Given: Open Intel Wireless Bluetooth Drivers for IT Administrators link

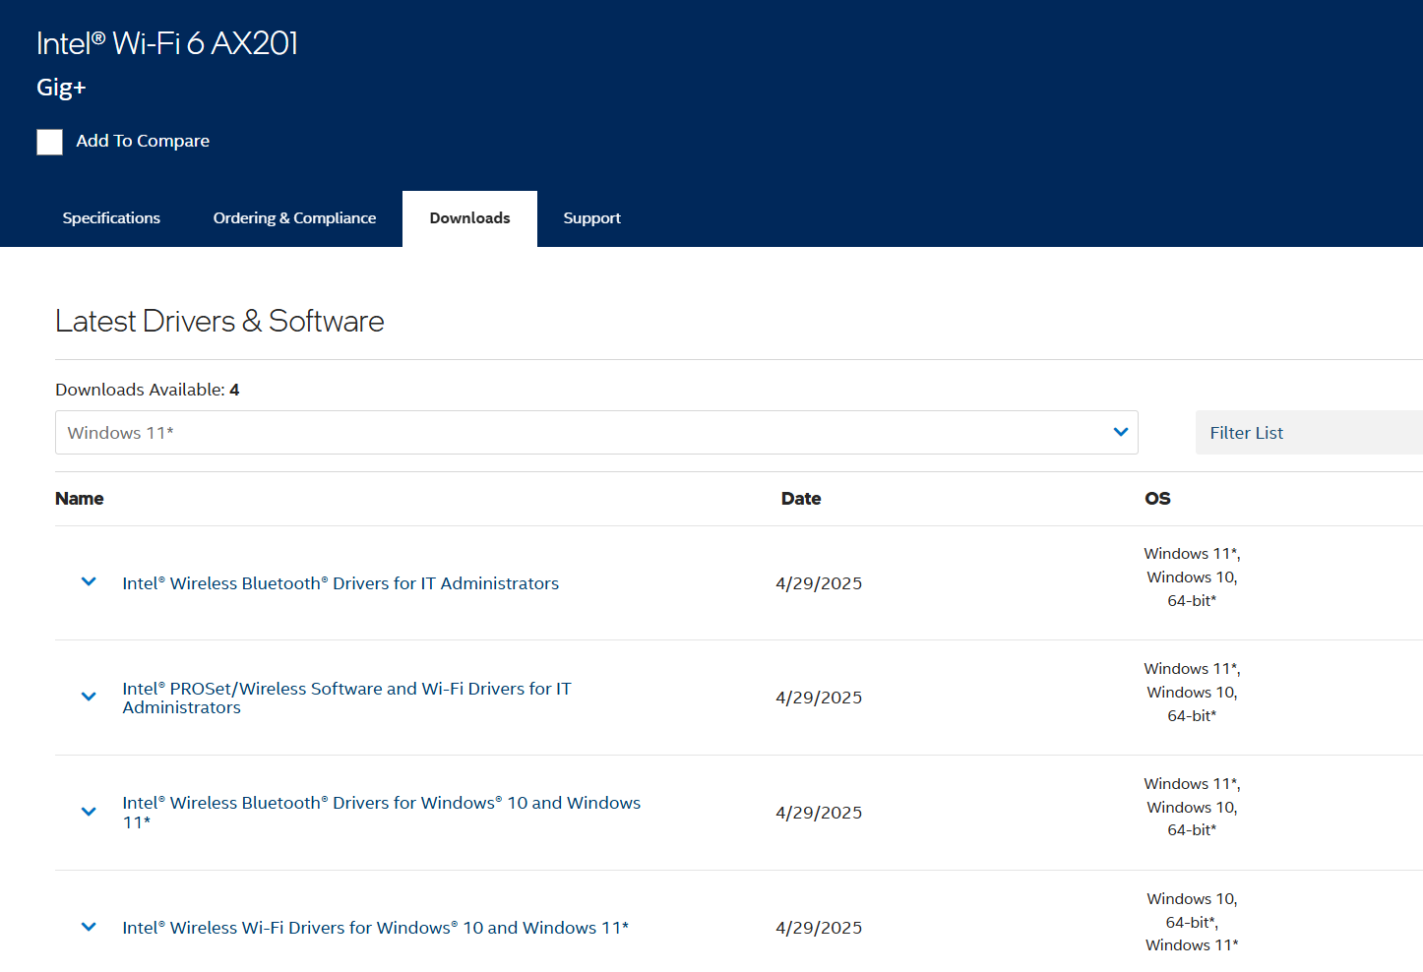Looking at the screenshot, I should [340, 583].
